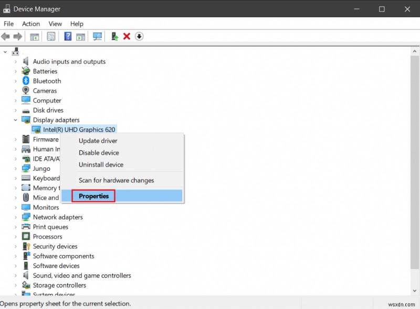Select the Audio inputs speaker icon
Screen dimensions: 420x309
26,61
